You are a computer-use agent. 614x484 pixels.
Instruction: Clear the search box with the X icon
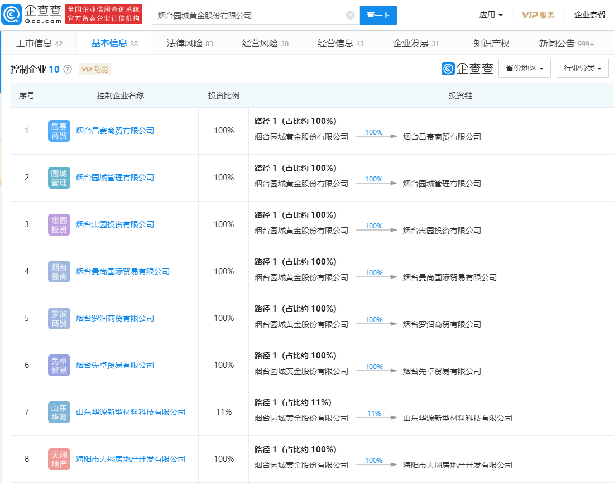pyautogui.click(x=351, y=15)
